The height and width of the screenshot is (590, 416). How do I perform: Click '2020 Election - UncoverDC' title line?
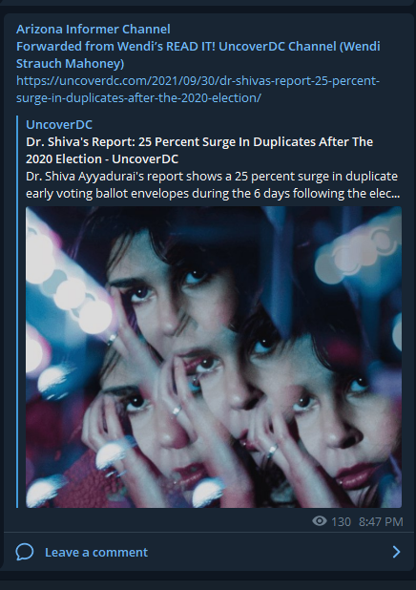click(x=102, y=158)
